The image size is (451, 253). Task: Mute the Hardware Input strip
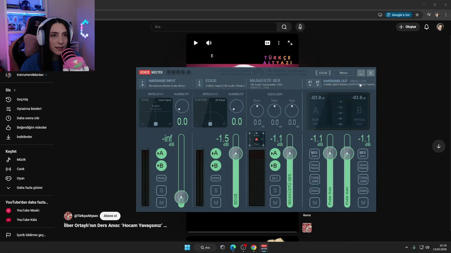pyautogui.click(x=161, y=202)
